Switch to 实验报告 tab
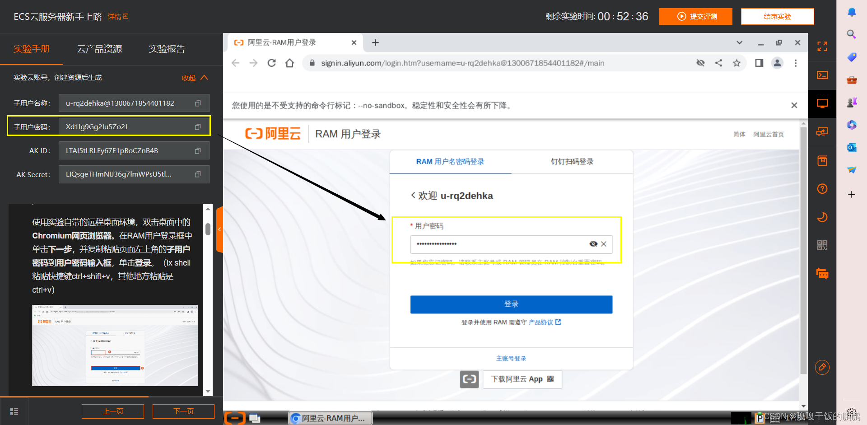The height and width of the screenshot is (425, 867). click(x=167, y=49)
